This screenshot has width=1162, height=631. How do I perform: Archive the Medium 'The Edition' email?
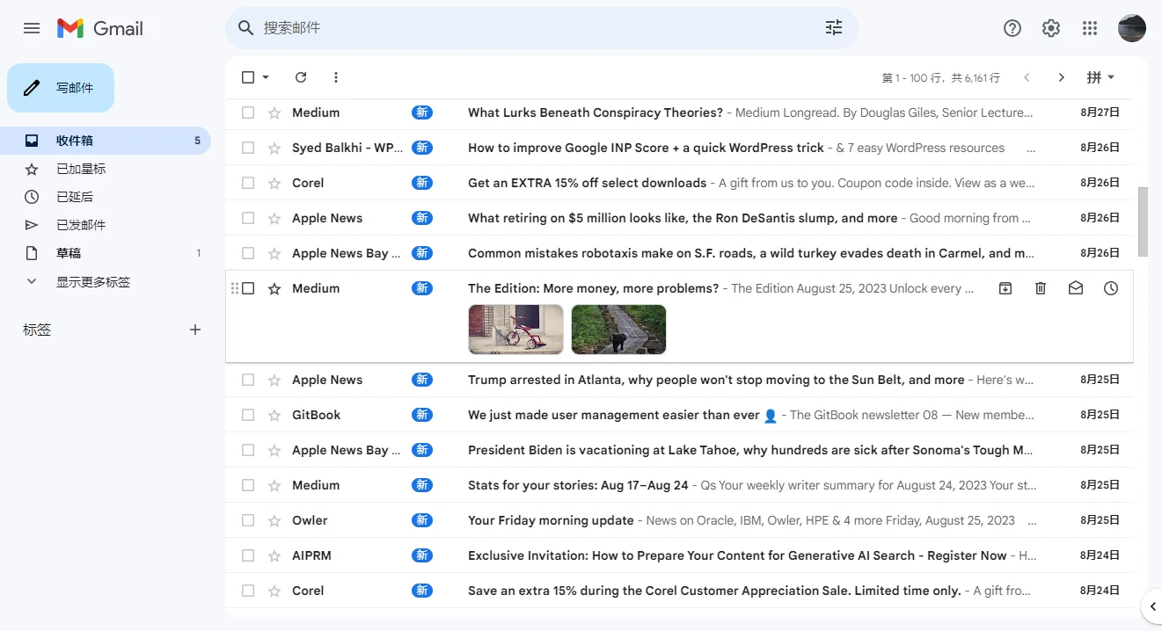1005,288
